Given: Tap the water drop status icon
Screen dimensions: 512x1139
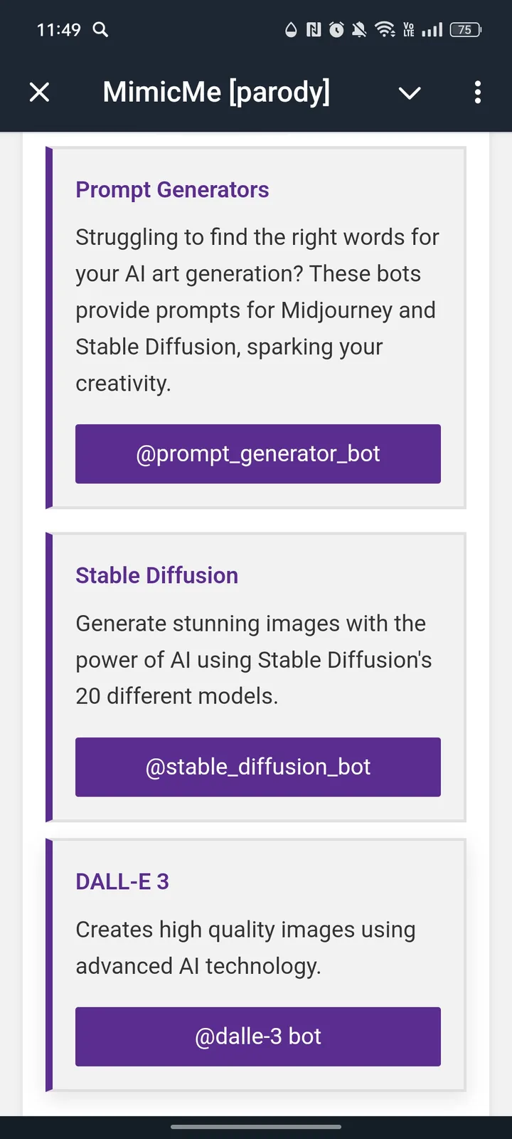Looking at the screenshot, I should pos(291,30).
